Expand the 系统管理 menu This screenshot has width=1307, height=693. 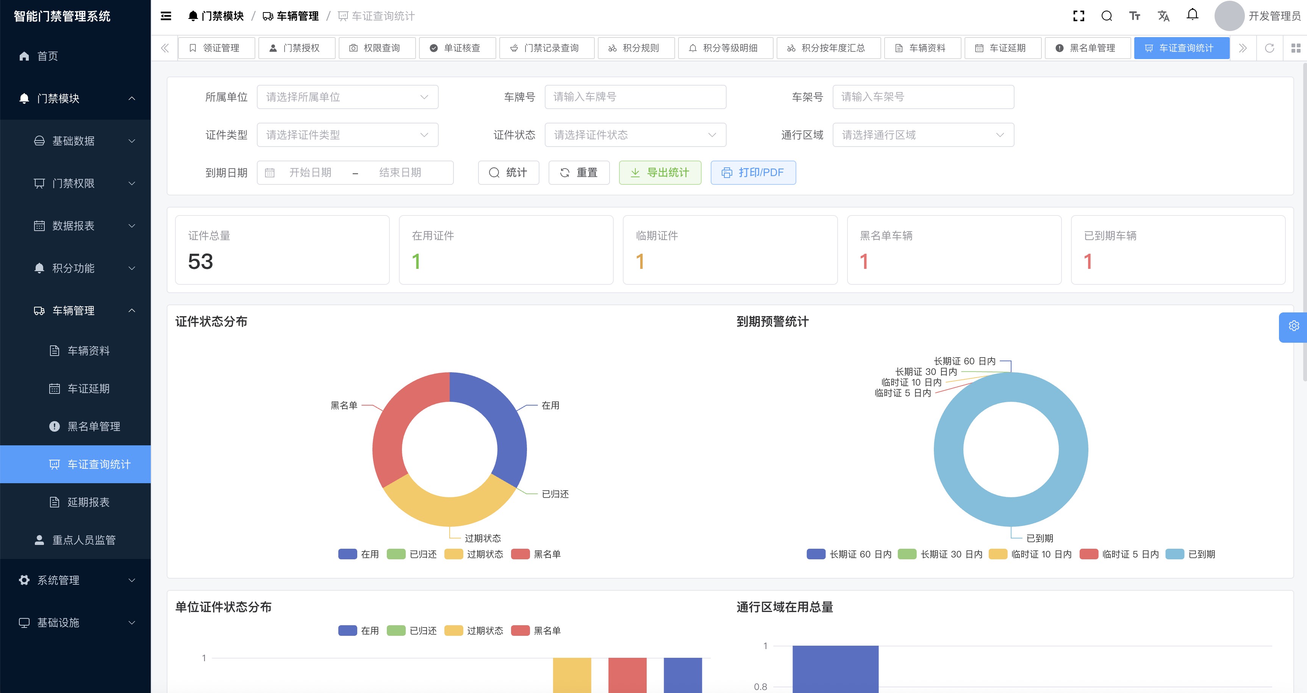pos(75,581)
